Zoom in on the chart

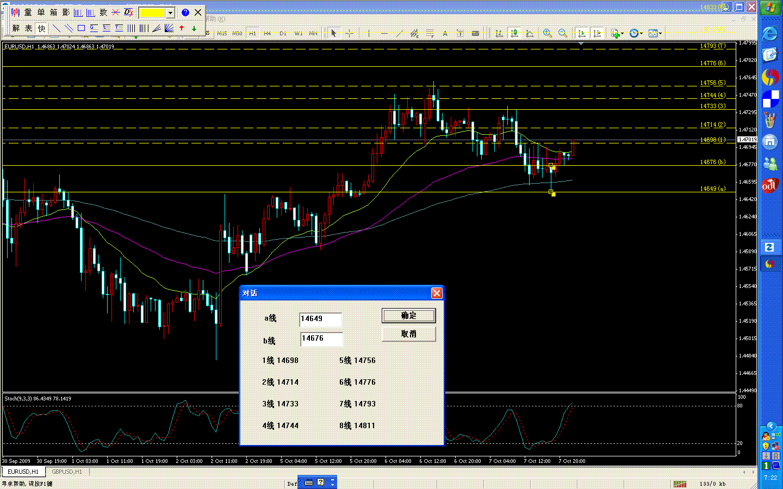[548, 34]
